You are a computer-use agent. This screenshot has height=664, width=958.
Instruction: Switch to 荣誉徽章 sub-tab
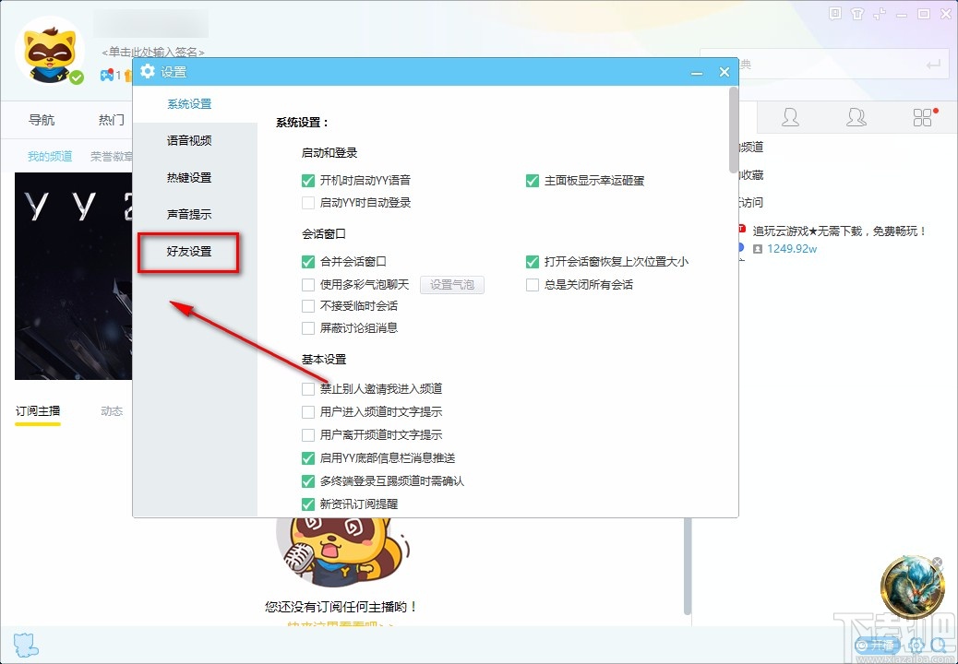[112, 157]
